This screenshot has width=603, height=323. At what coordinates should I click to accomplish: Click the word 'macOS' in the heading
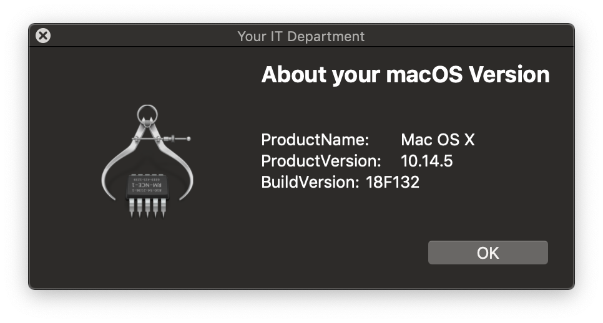tap(424, 74)
